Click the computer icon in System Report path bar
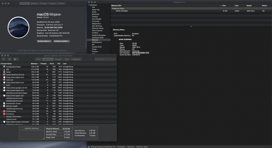The height and width of the screenshot is (148, 272). pyautogui.click(x=89, y=147)
